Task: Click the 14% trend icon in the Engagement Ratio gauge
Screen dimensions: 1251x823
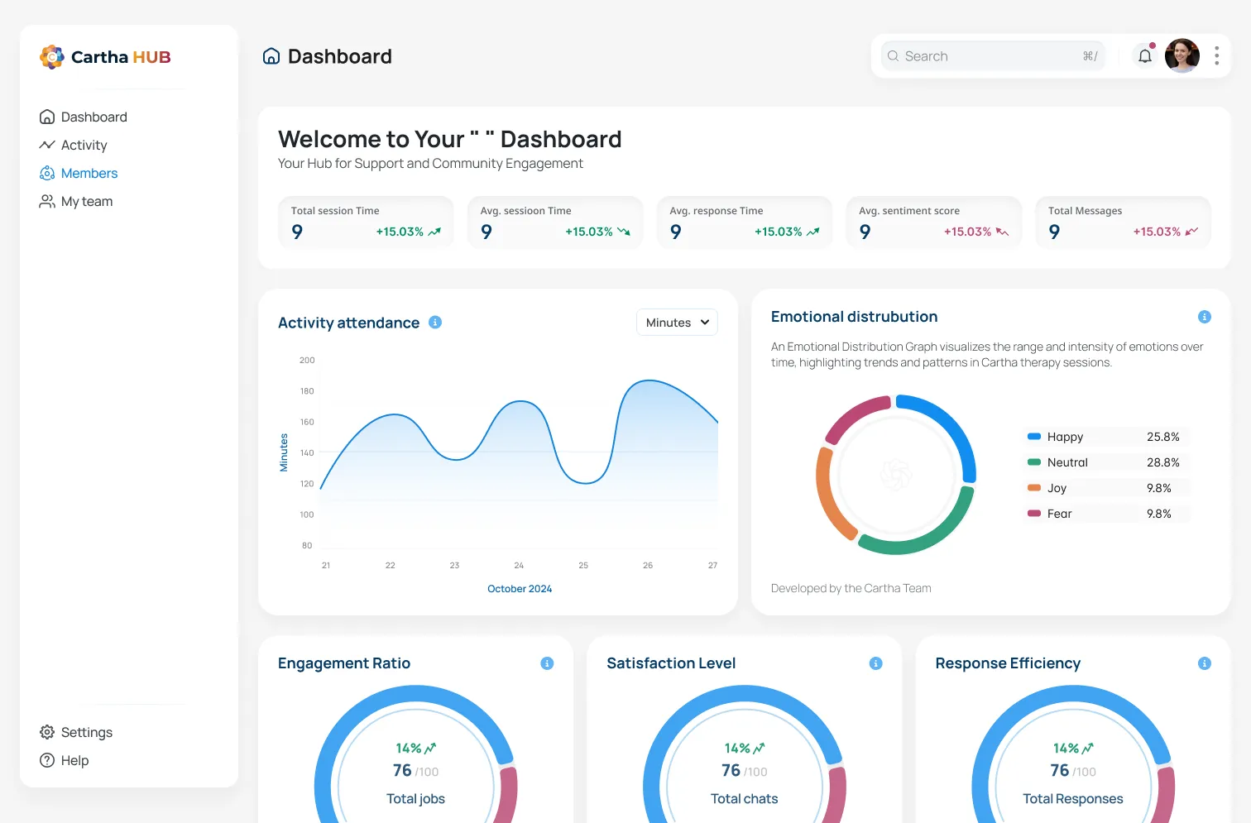Action: click(430, 749)
